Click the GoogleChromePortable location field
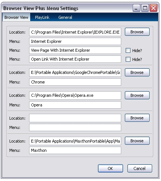This screenshot has width=161, height=181. tap(75, 72)
